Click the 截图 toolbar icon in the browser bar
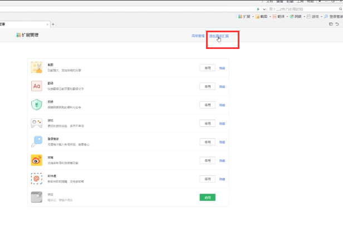This screenshot has width=343, height=226. point(257,17)
